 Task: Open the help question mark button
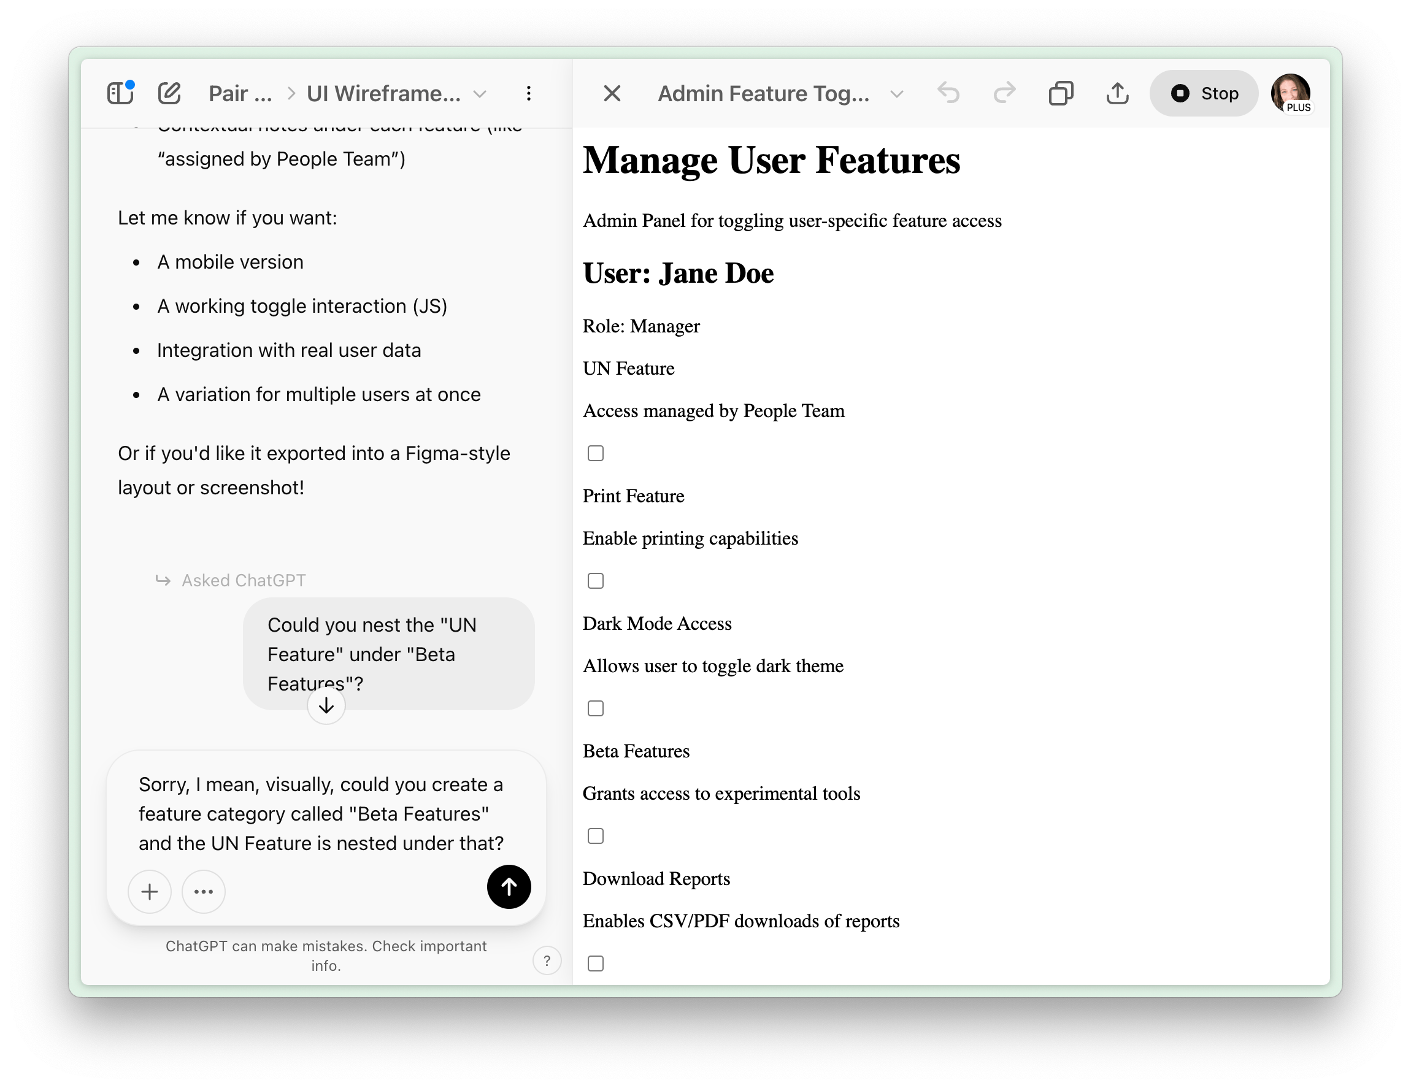coord(547,961)
